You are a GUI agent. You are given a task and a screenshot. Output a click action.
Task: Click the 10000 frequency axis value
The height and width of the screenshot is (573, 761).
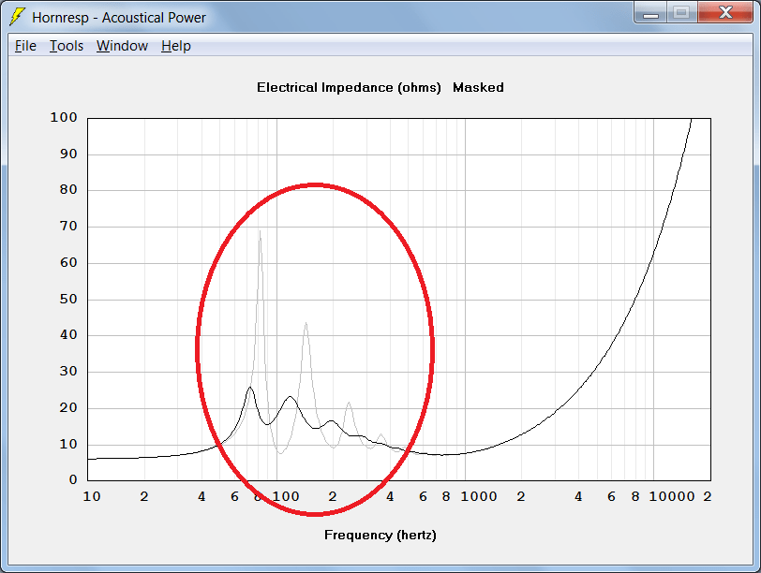(672, 496)
